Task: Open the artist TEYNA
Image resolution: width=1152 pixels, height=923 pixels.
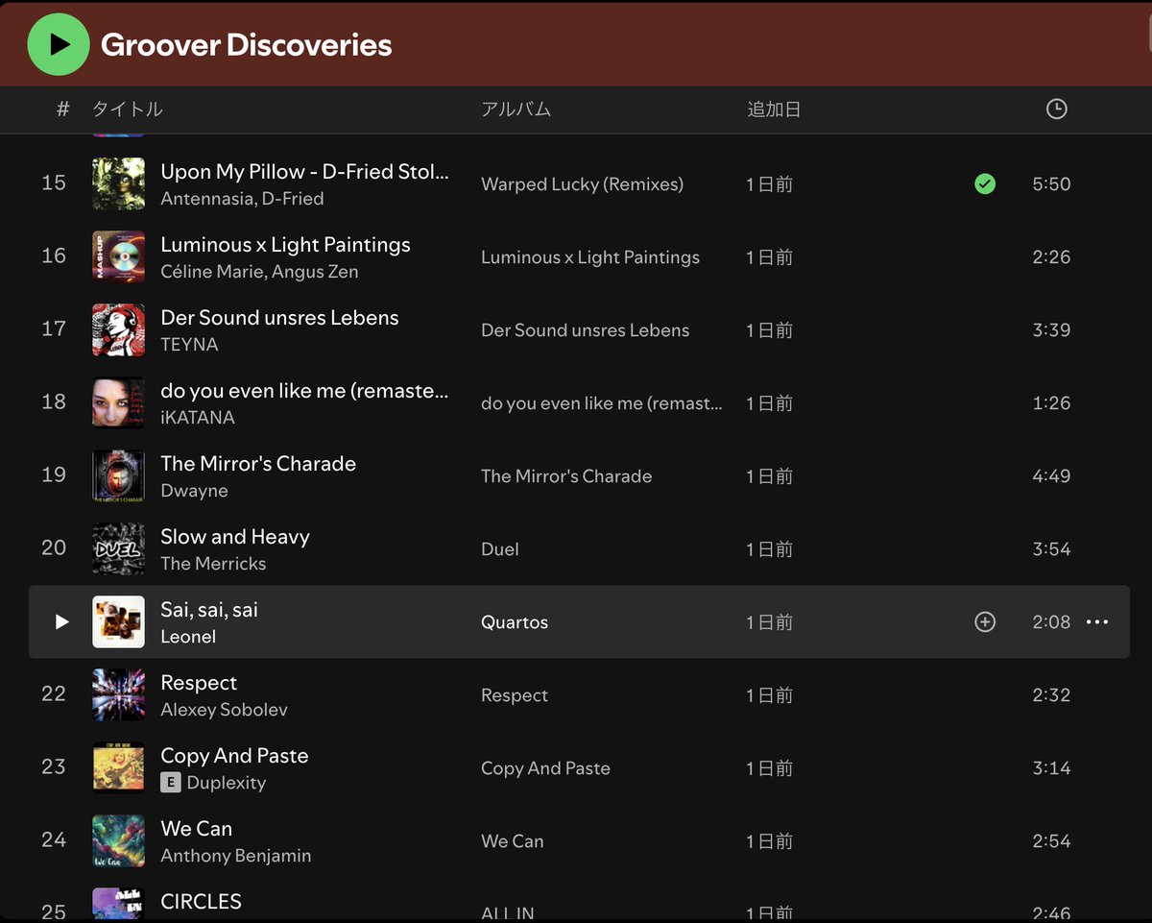Action: click(x=189, y=345)
